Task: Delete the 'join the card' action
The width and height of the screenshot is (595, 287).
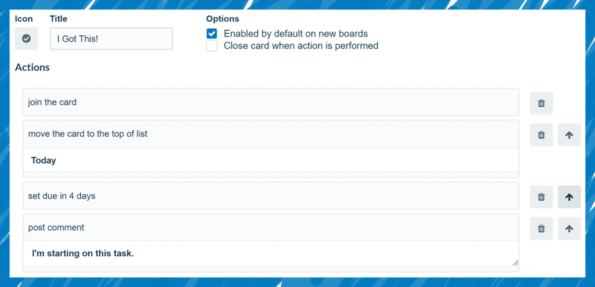Action: (x=541, y=103)
